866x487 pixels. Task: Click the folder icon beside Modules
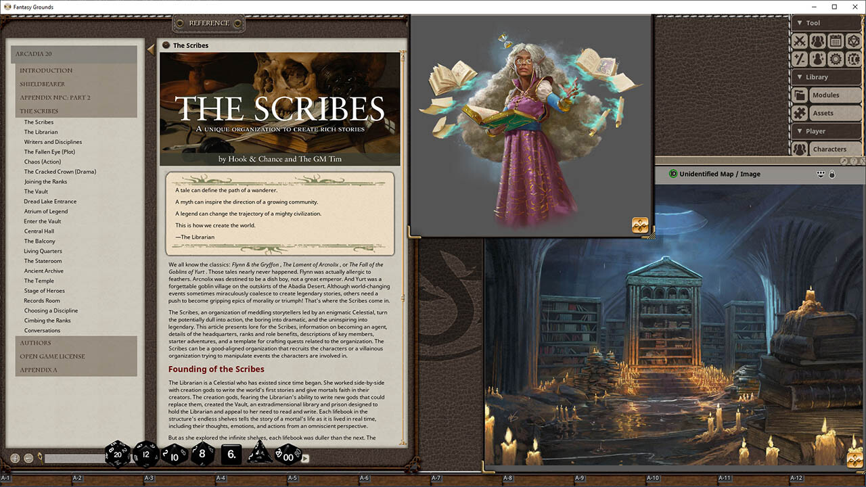[801, 95]
